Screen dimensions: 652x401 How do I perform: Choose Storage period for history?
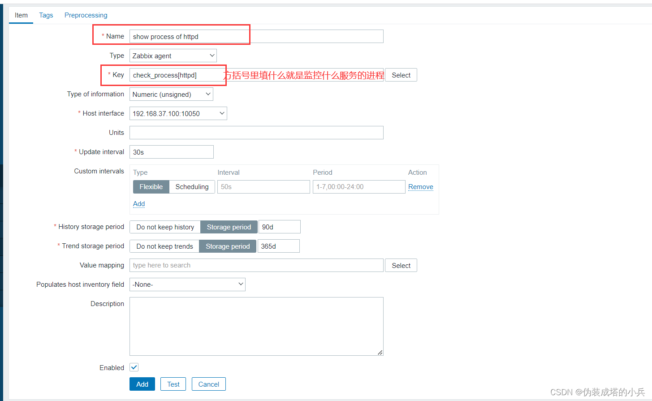tap(229, 227)
